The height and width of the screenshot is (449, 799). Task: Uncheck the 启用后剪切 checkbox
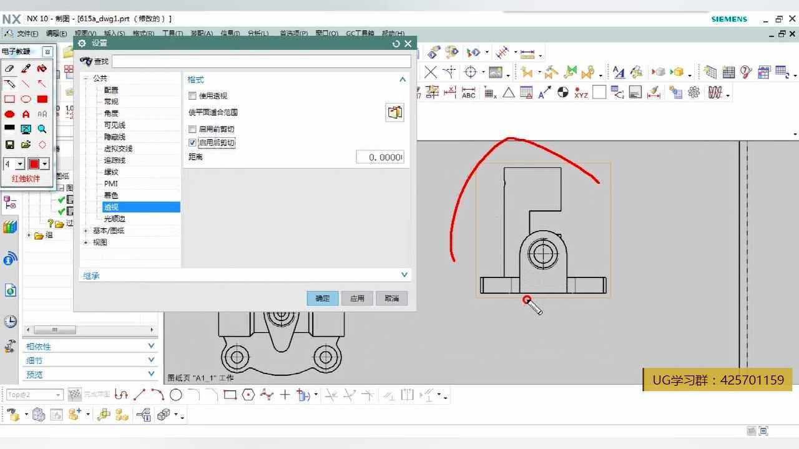click(192, 143)
